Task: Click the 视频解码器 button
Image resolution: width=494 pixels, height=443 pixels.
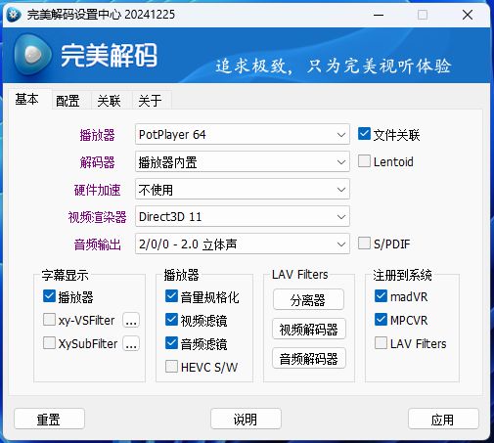Action: 308,329
